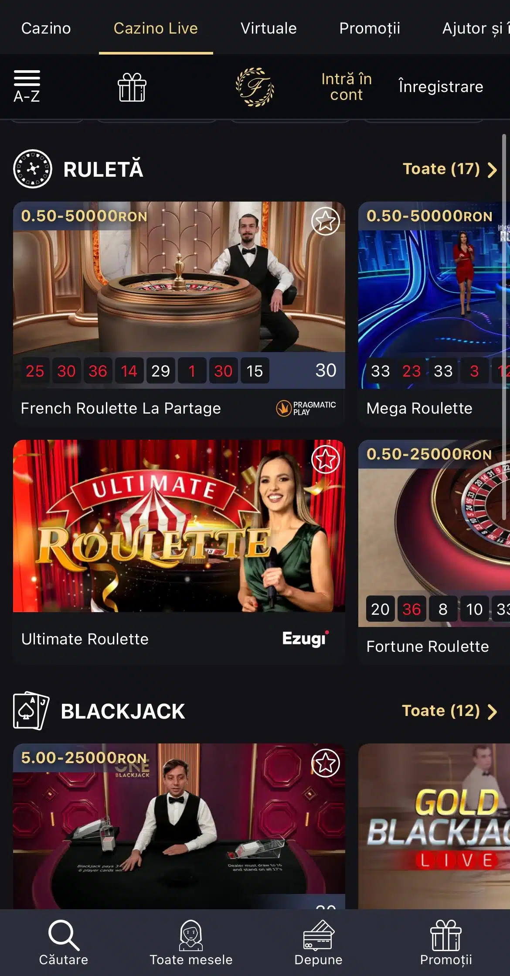Tap the Înregistrare button

tap(441, 86)
